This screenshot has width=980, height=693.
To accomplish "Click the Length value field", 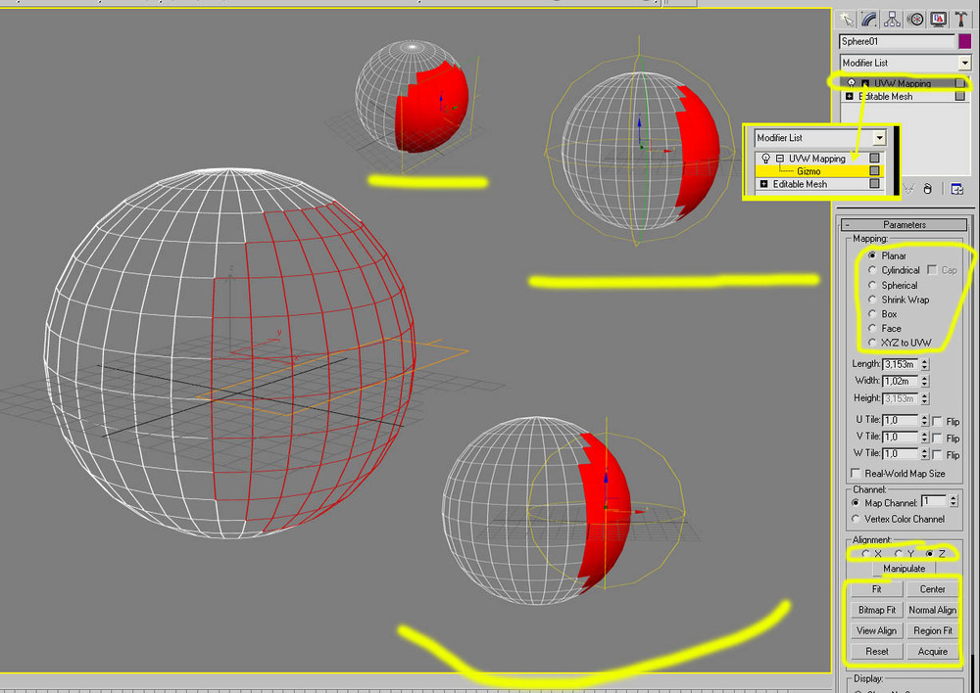I will pos(901,364).
